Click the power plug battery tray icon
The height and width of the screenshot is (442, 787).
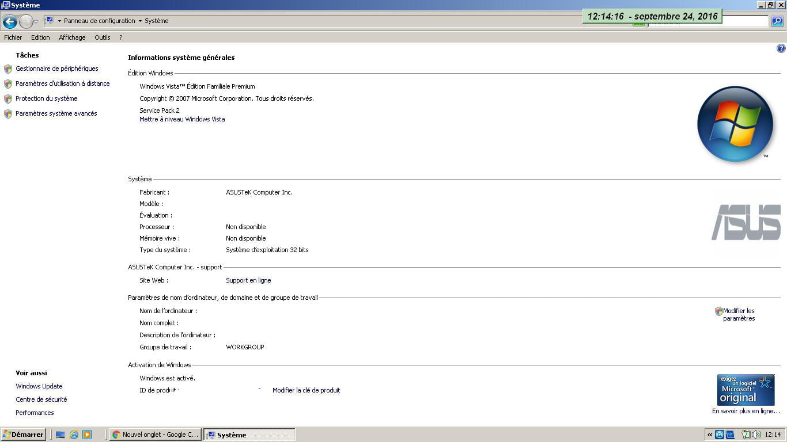746,435
